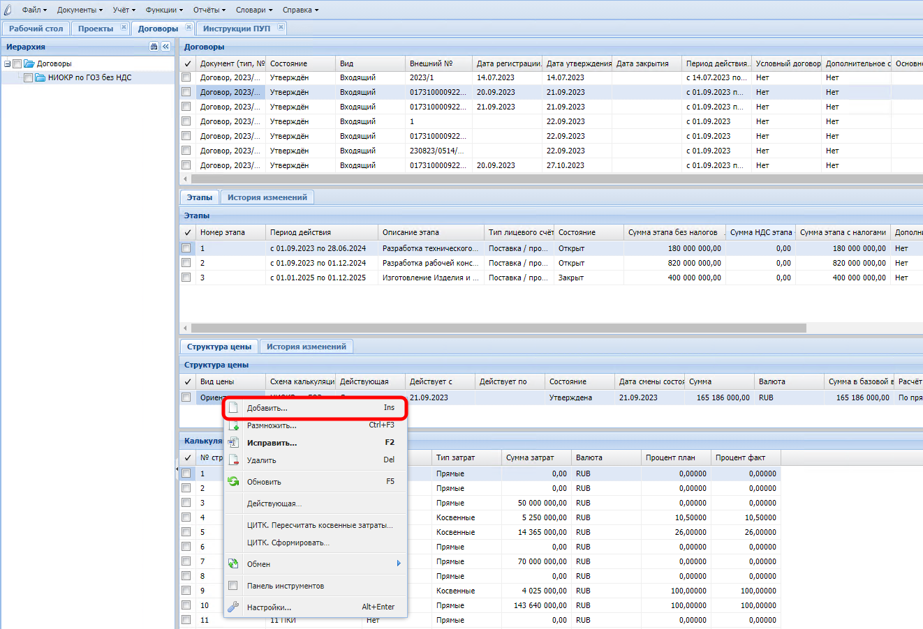Screen dimensions: 923x629
Task: Open История изменений tab under Структура цены
Action: [x=306, y=347]
